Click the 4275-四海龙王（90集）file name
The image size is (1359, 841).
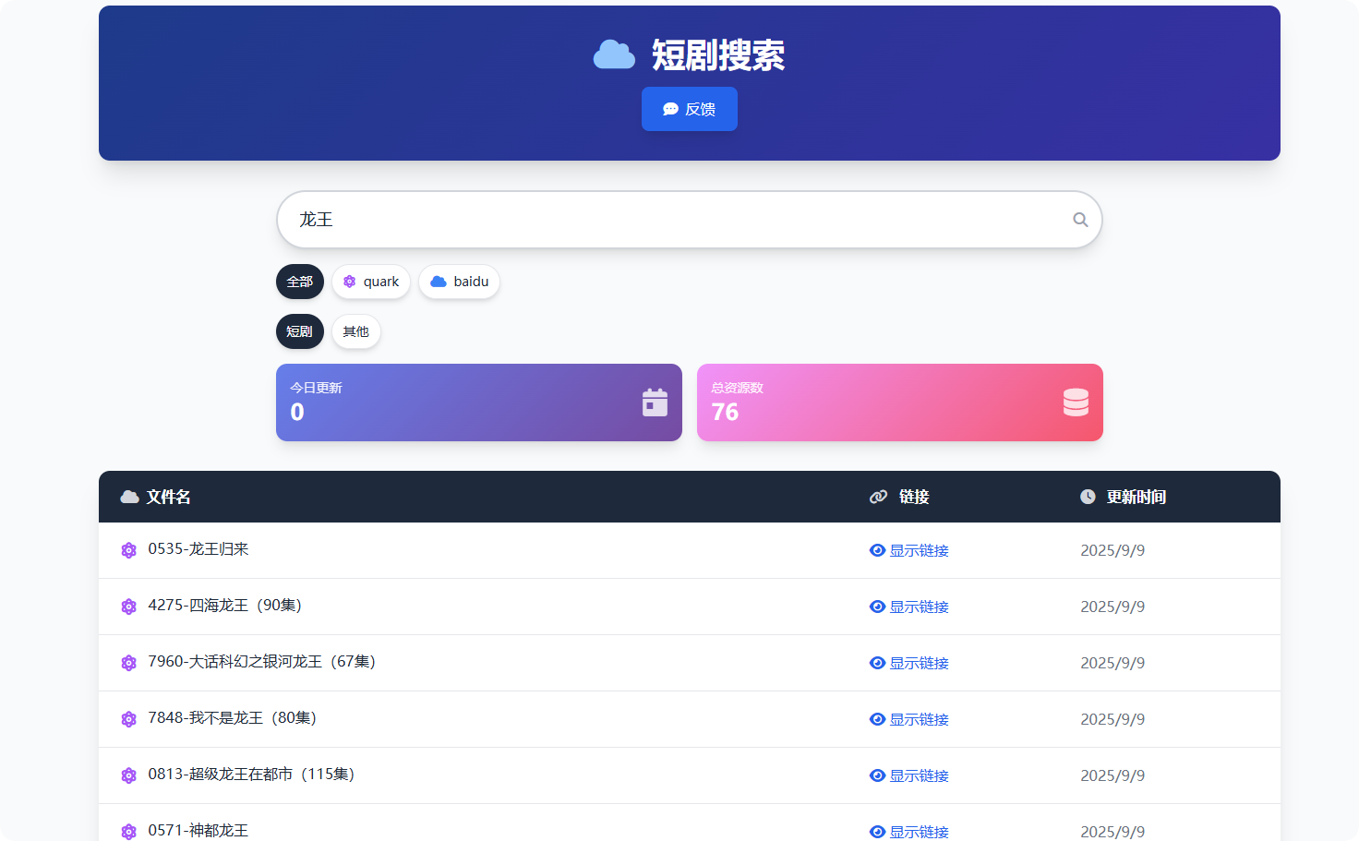(x=225, y=606)
